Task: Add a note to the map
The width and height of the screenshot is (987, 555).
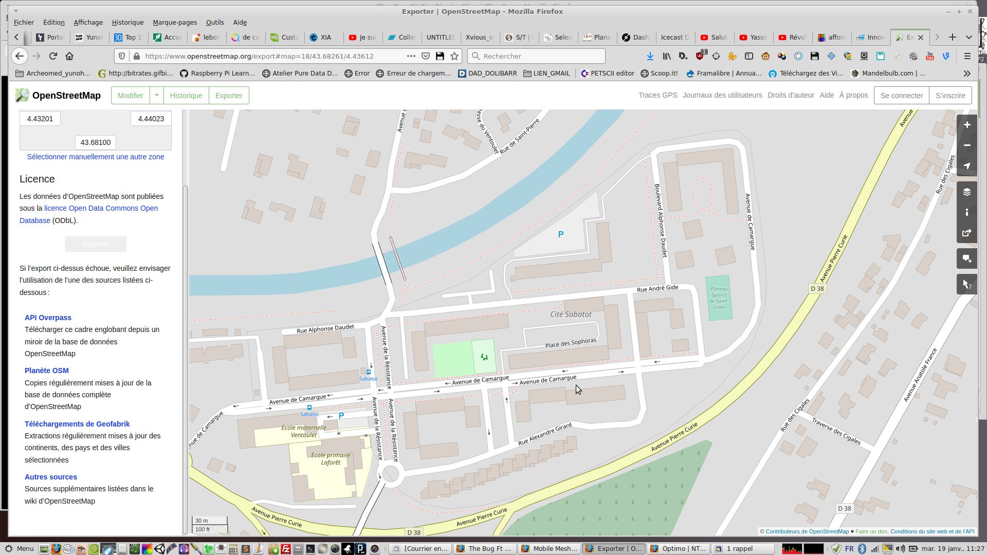Action: (966, 258)
